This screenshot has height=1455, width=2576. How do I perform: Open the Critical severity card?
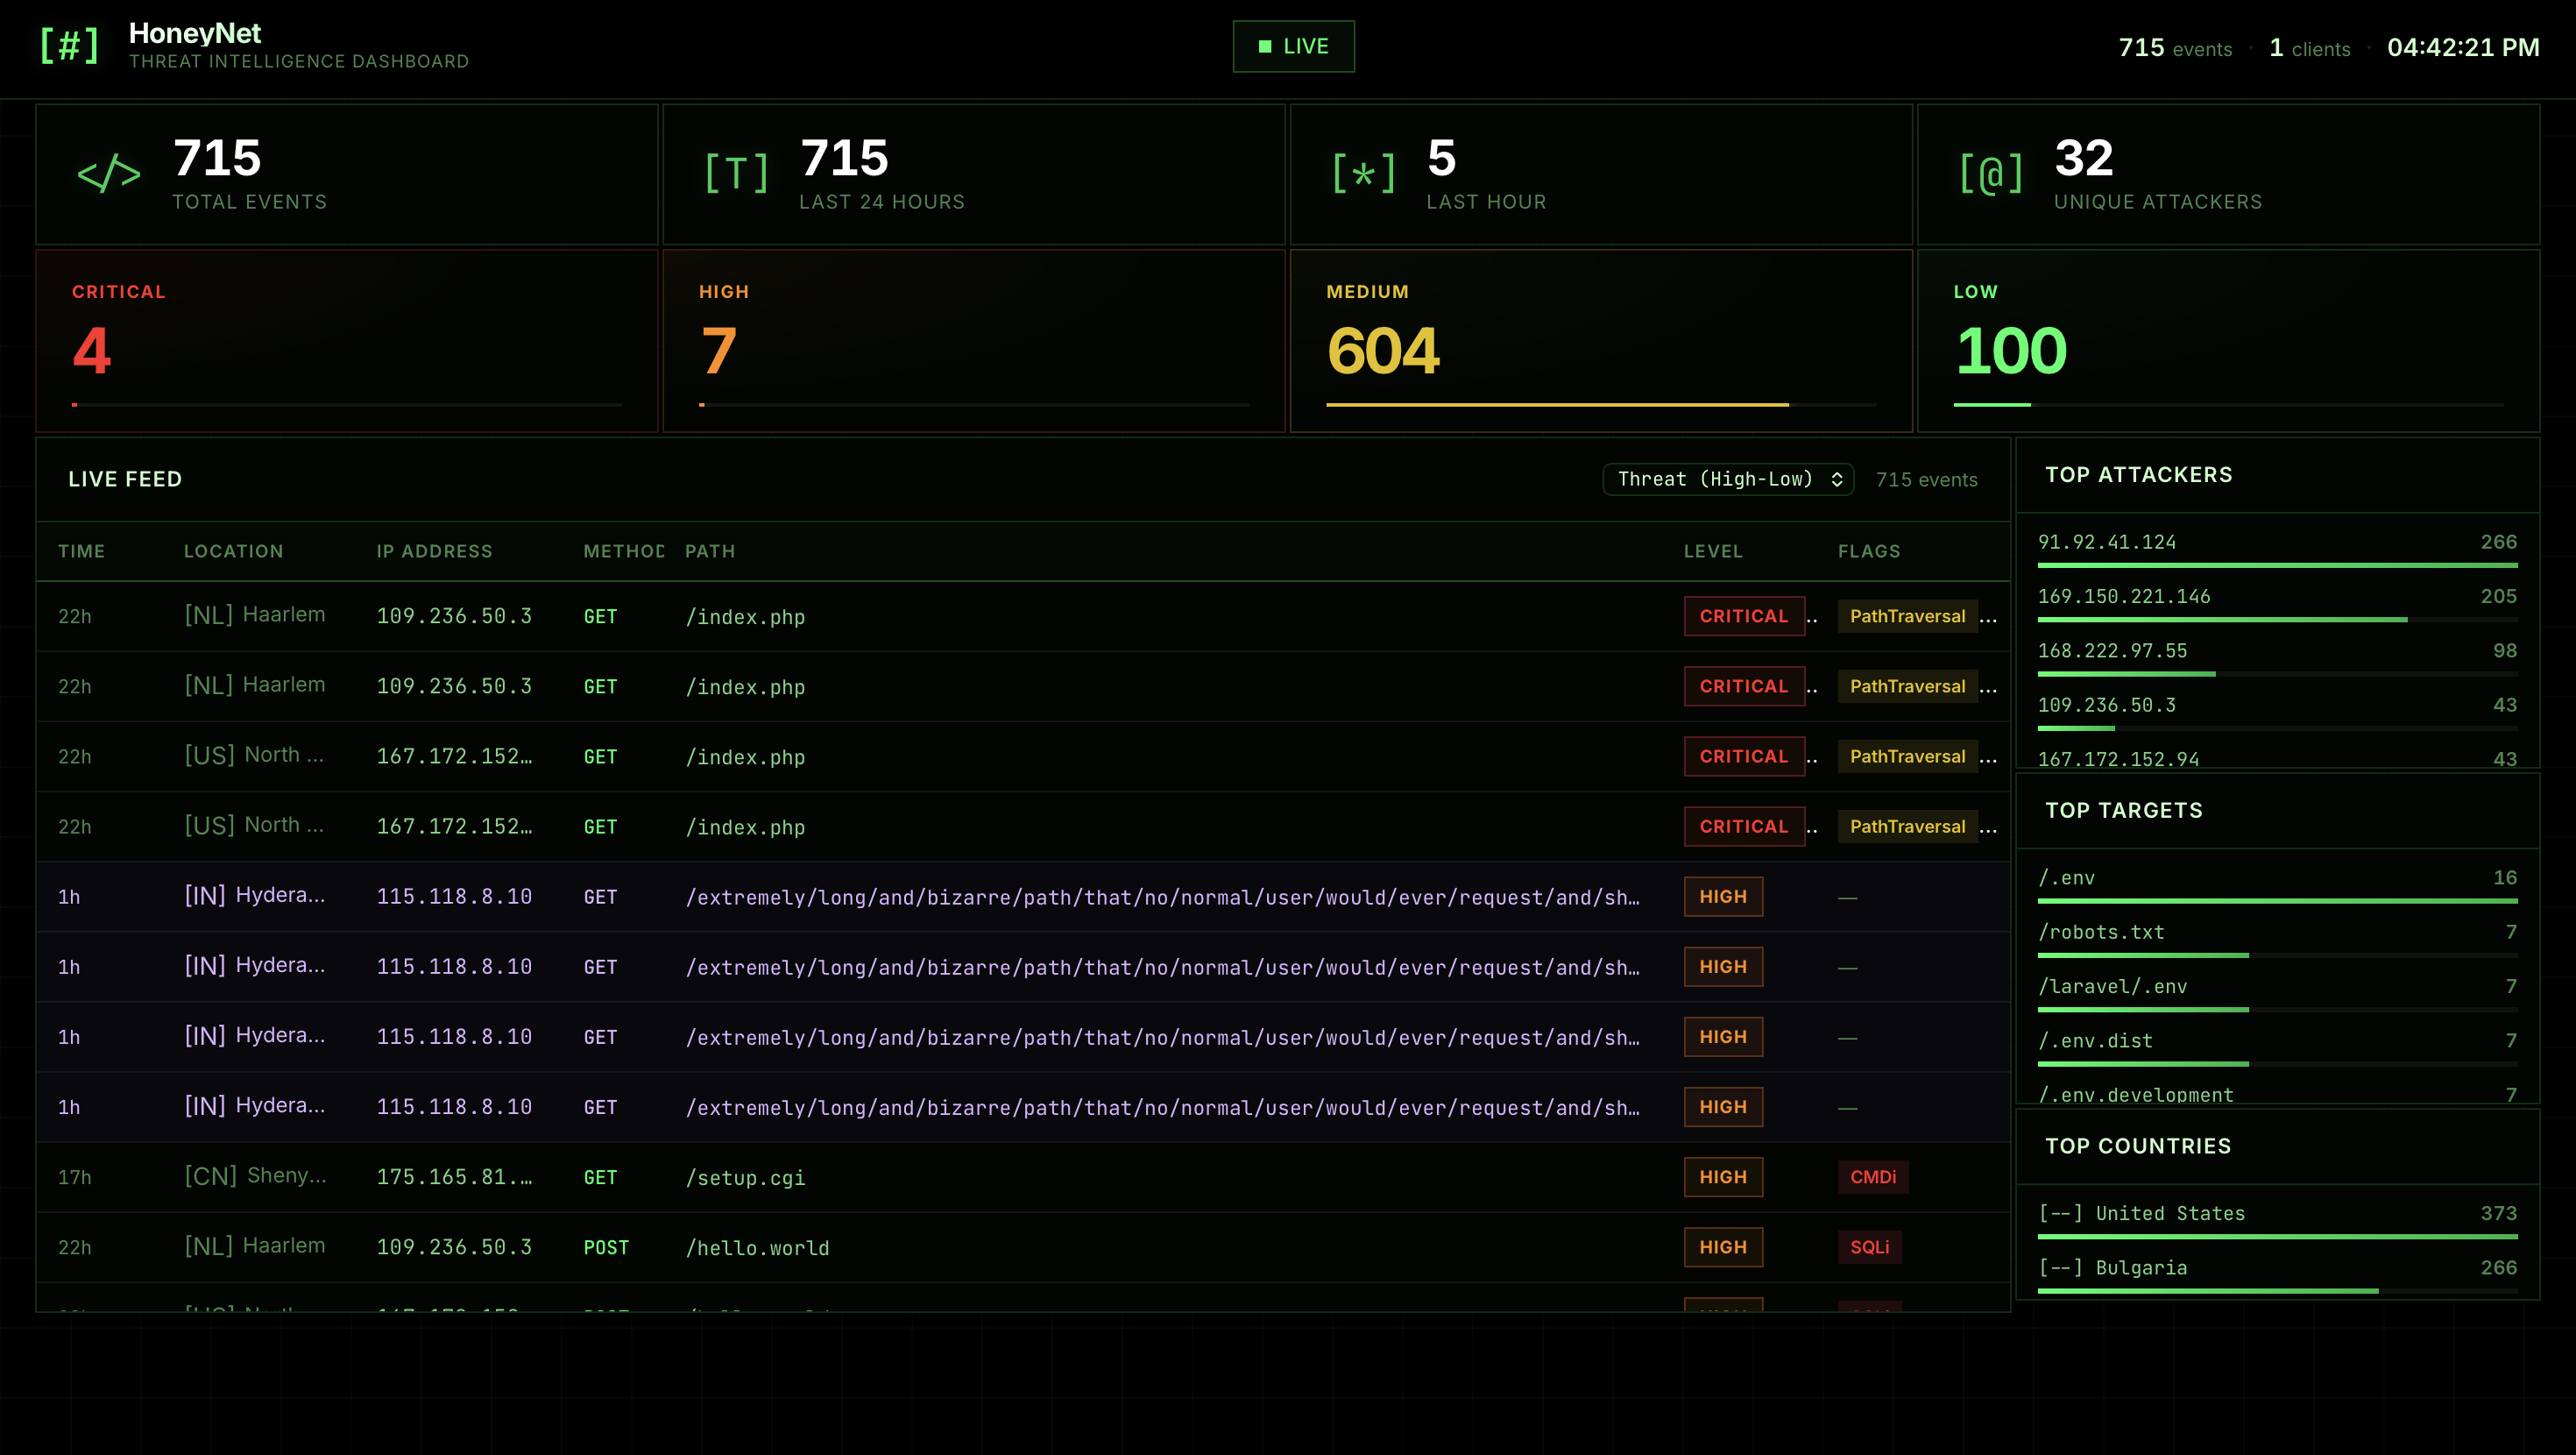tap(347, 341)
